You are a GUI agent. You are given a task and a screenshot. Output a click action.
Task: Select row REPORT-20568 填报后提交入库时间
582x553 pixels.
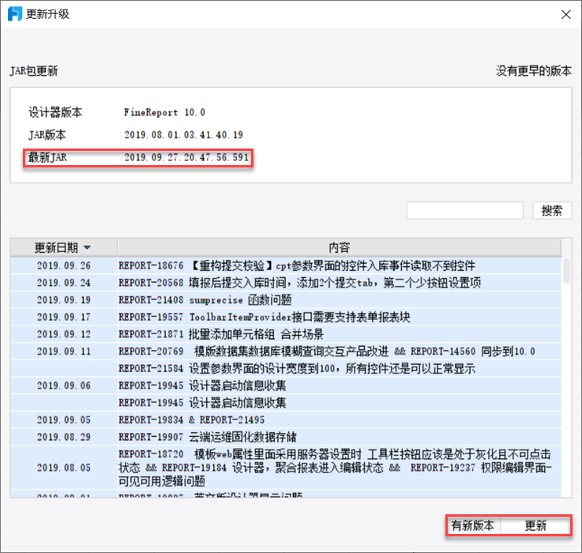pyautogui.click(x=340, y=283)
